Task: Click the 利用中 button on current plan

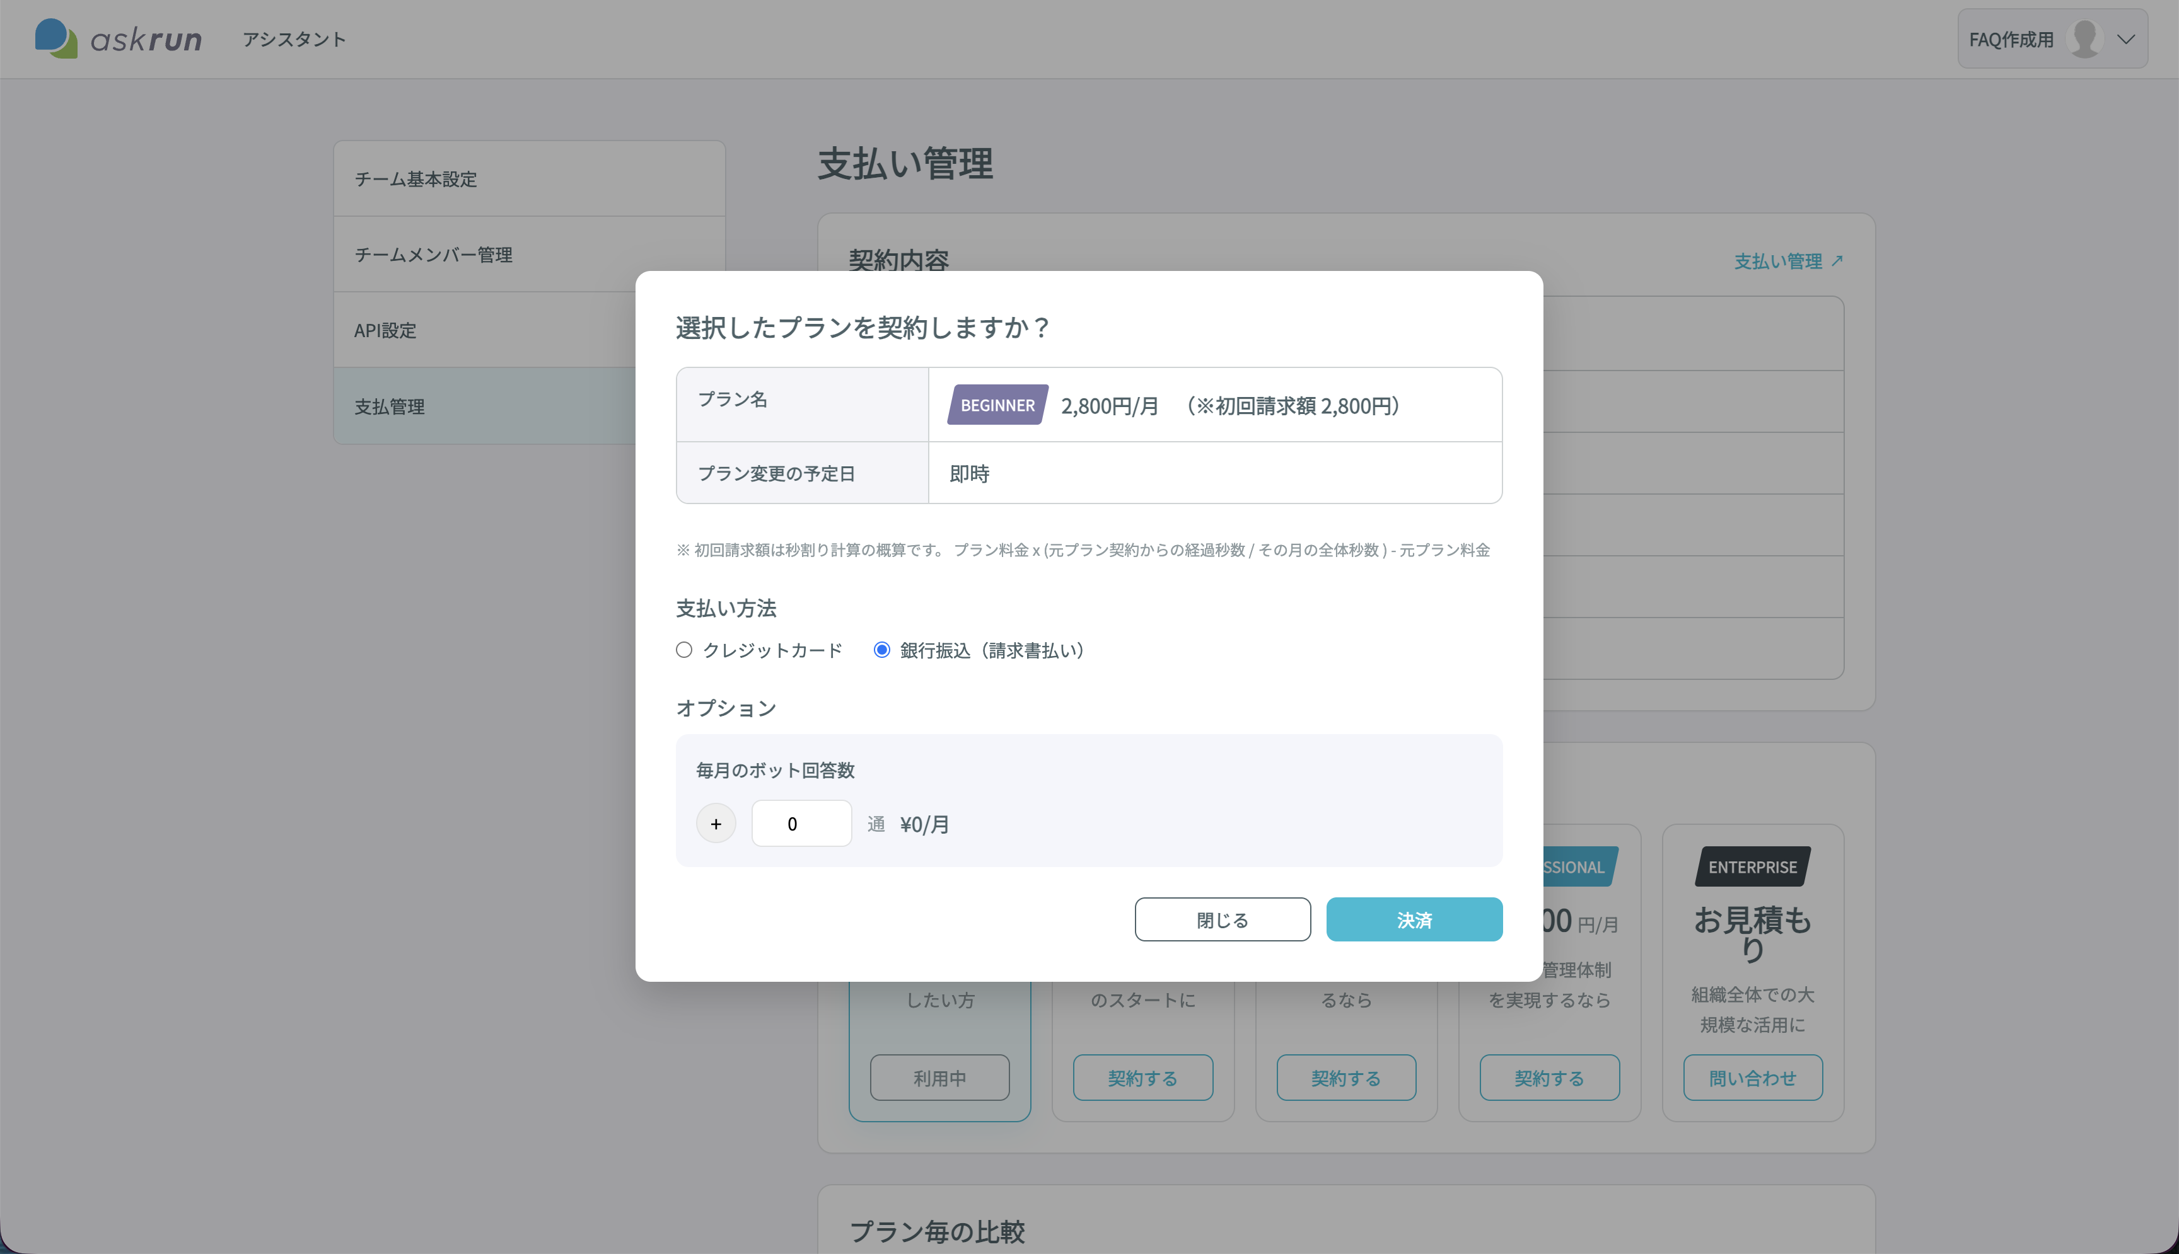Action: point(939,1078)
